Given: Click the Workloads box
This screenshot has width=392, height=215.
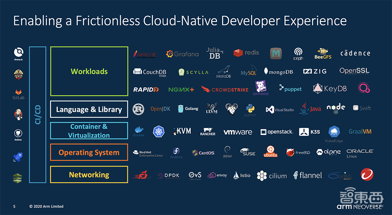Looking at the screenshot, I should 89,72.
